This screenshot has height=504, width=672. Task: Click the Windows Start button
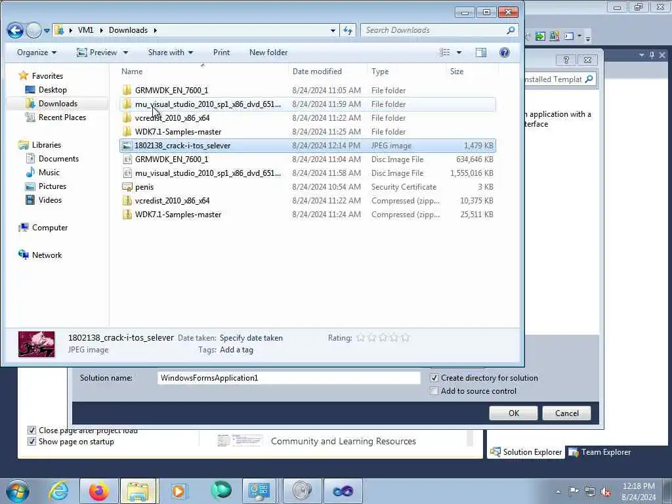(x=18, y=491)
